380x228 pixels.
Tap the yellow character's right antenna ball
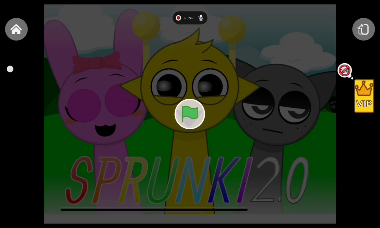(x=232, y=27)
